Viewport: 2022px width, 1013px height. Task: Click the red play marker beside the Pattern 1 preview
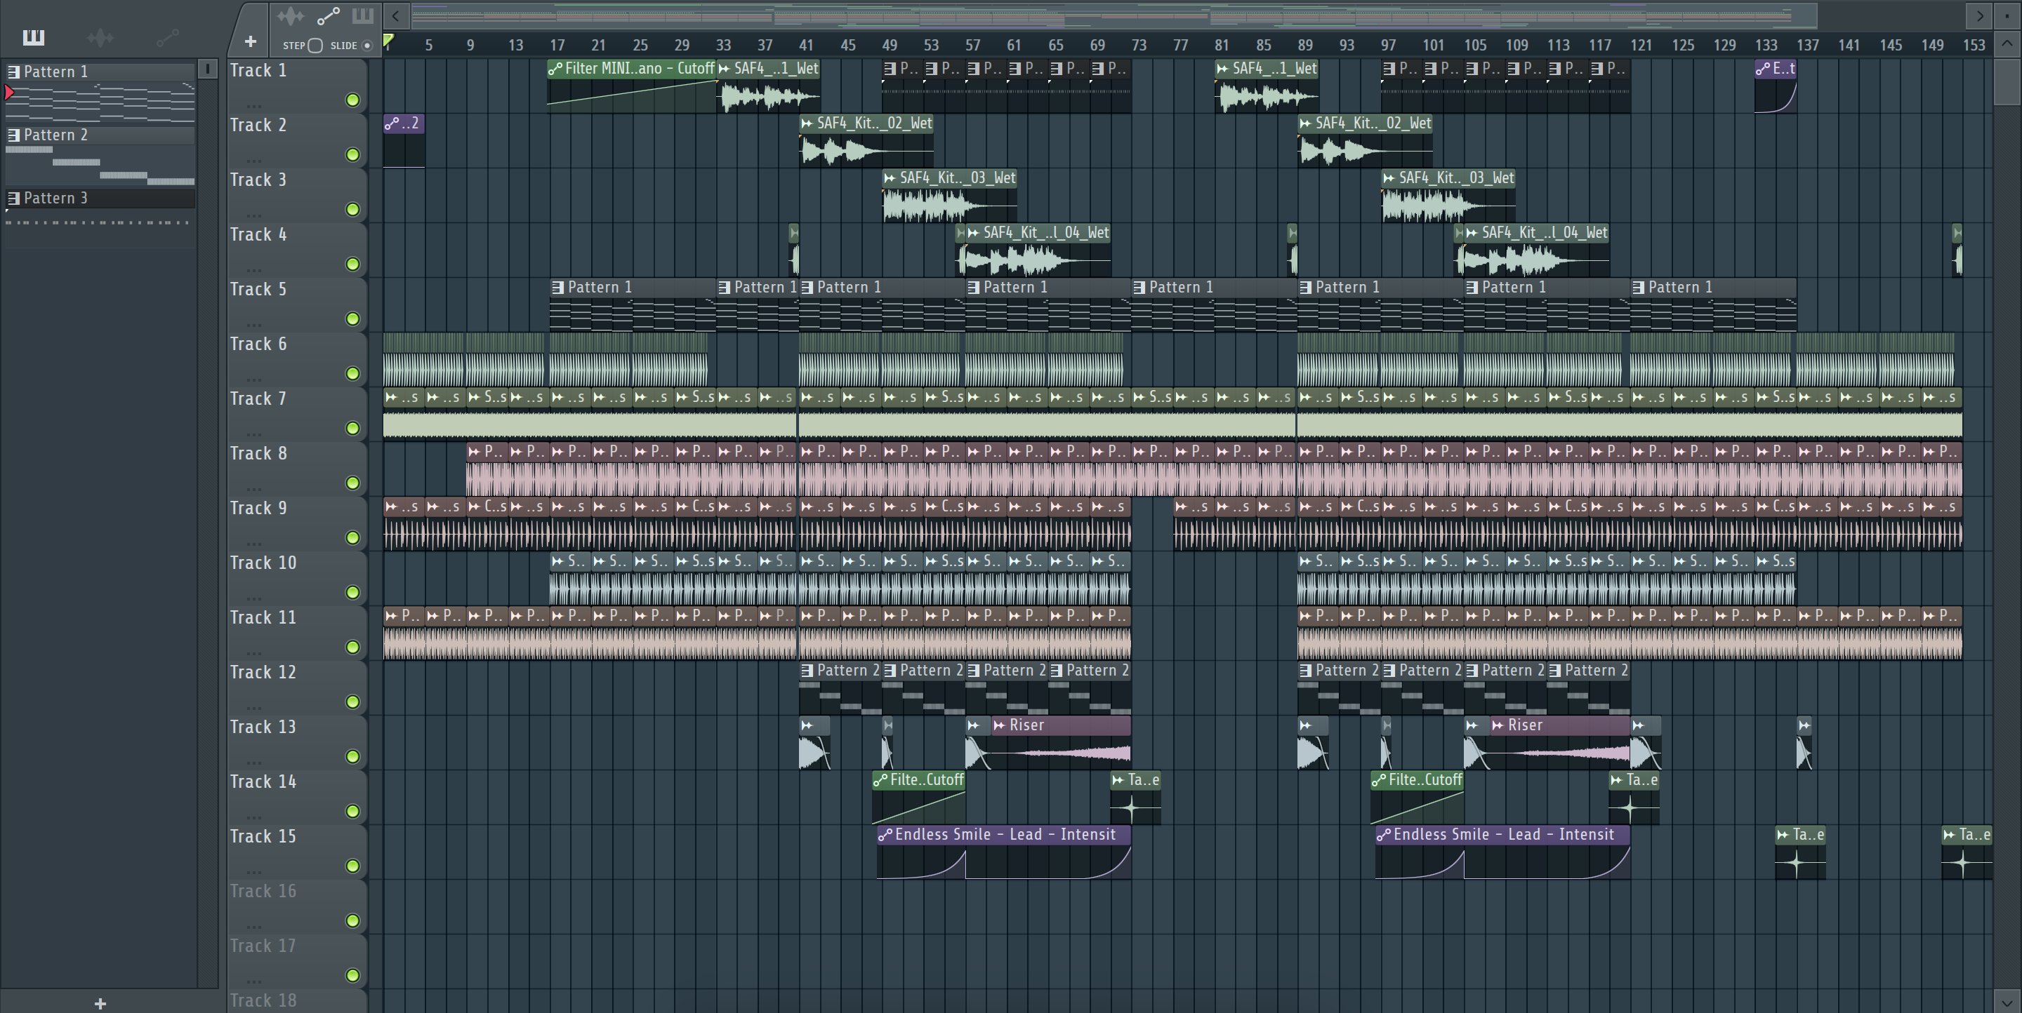[8, 93]
